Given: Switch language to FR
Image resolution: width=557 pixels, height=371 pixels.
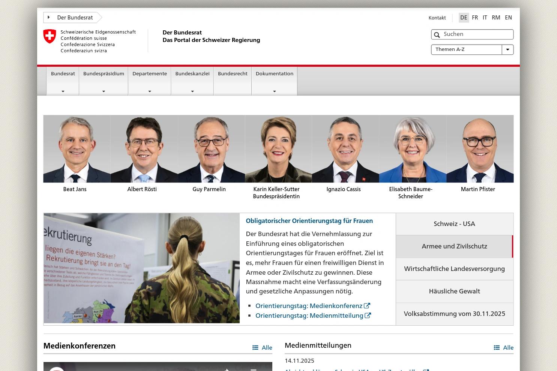Looking at the screenshot, I should [x=475, y=18].
